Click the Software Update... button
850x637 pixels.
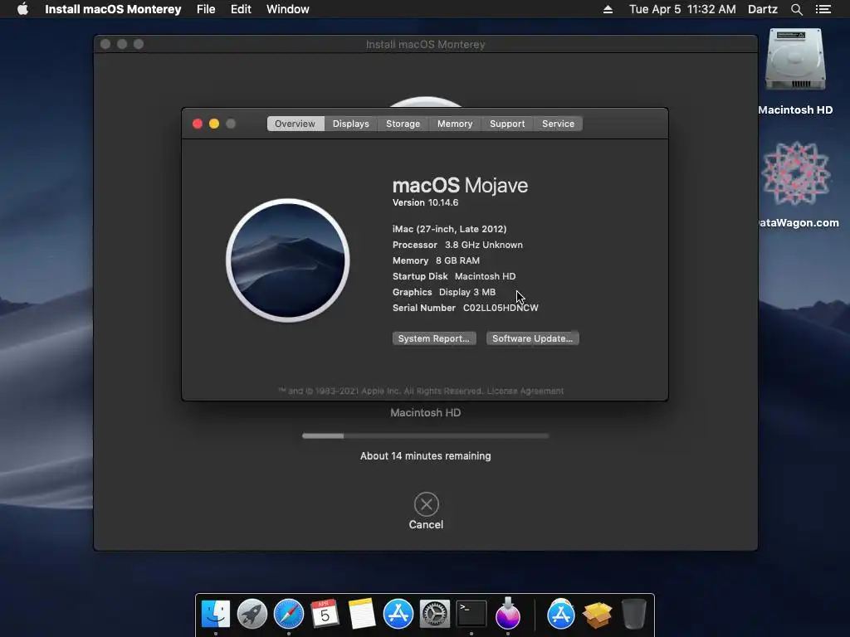click(x=532, y=338)
